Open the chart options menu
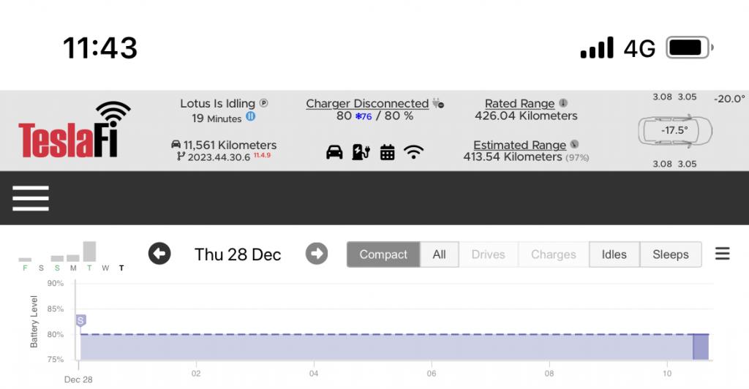 [x=723, y=254]
